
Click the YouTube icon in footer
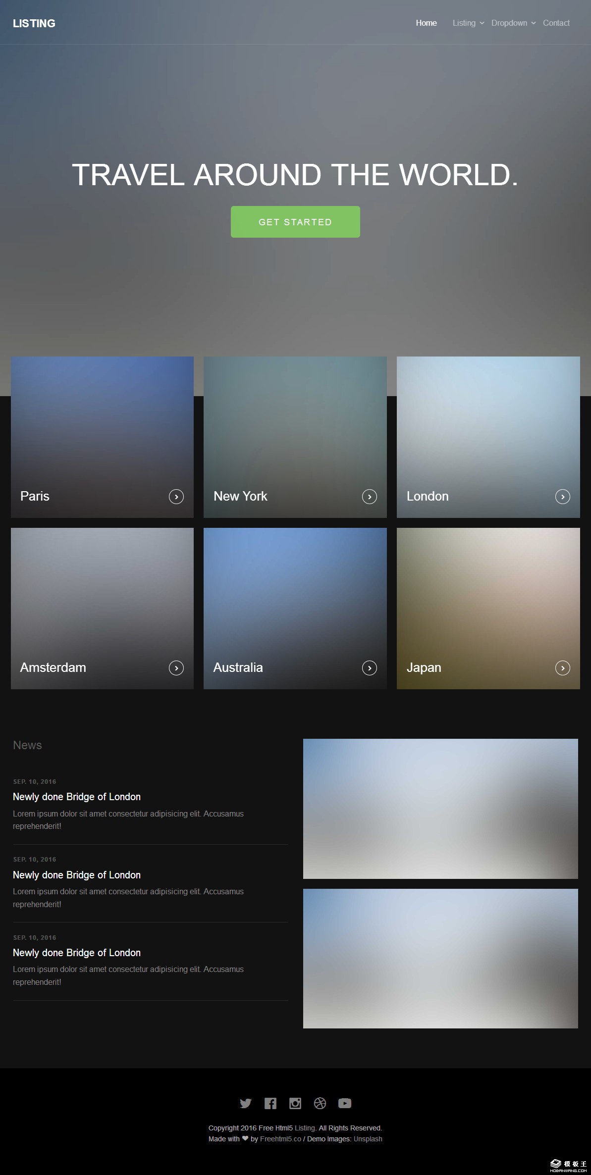pyautogui.click(x=345, y=1103)
